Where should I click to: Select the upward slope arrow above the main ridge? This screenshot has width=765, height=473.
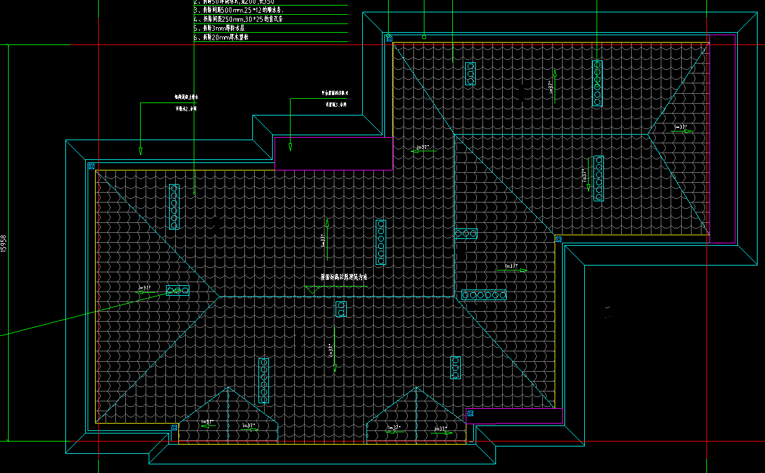(327, 238)
